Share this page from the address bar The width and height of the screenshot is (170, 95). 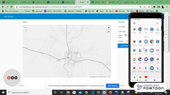pos(144,7)
